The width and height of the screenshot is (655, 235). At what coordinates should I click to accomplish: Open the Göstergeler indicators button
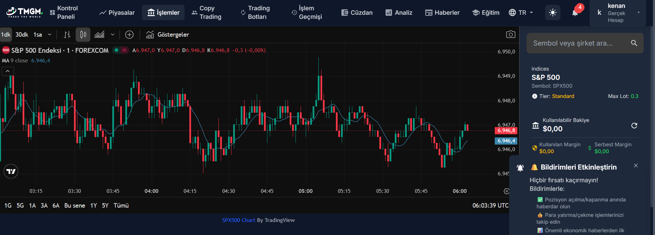168,35
